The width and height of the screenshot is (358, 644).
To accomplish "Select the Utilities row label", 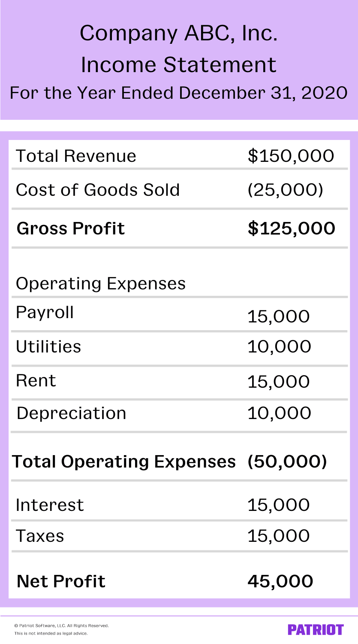I will click(48, 346).
